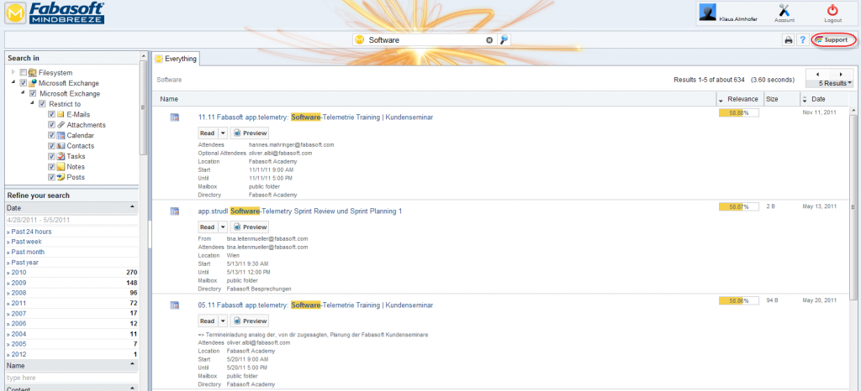This screenshot has height=391, width=861.
Task: Click Preview button on 11.11 result
Action: 249,133
